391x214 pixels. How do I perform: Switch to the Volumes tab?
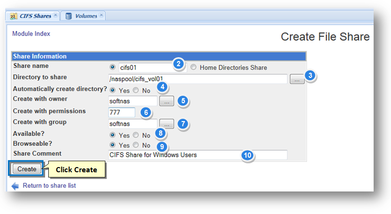tap(86, 16)
